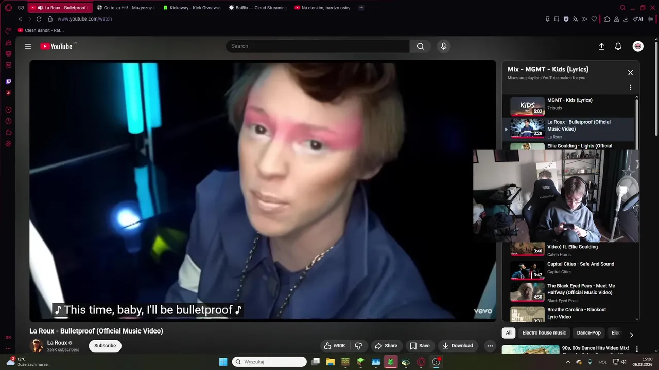Save the video to a playlist
This screenshot has width=659, height=370.
point(420,346)
